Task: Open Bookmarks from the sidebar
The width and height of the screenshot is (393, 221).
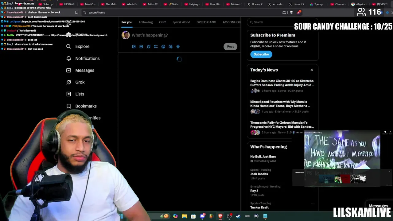Action: coord(82,106)
